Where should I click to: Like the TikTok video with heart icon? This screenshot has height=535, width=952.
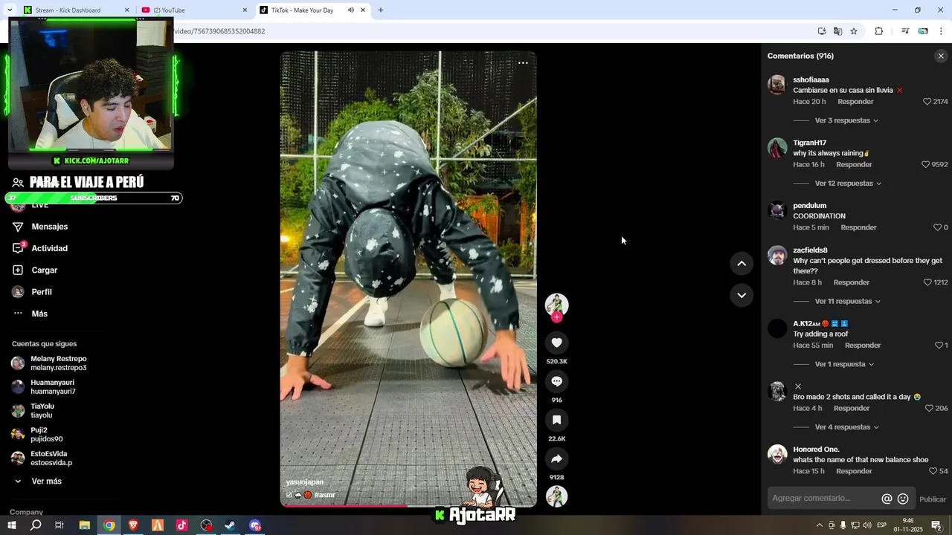pyautogui.click(x=556, y=343)
